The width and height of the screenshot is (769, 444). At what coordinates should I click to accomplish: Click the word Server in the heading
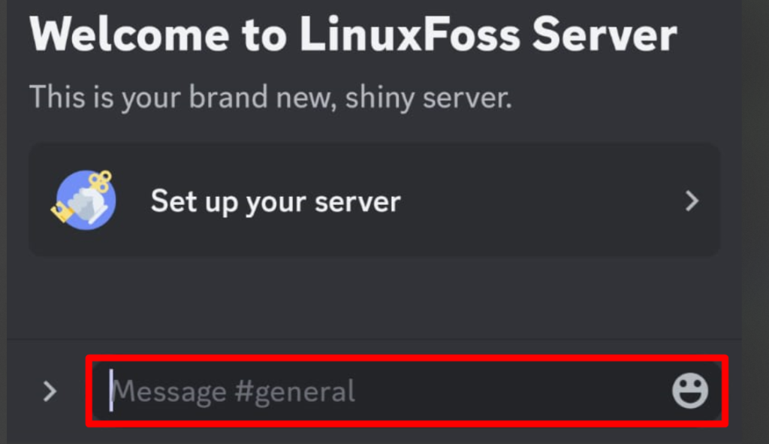[605, 35]
